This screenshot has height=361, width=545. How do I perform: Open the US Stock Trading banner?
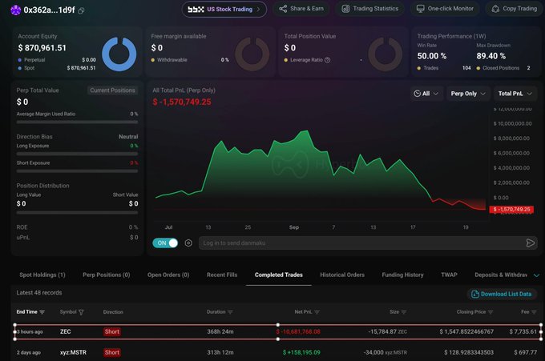224,10
